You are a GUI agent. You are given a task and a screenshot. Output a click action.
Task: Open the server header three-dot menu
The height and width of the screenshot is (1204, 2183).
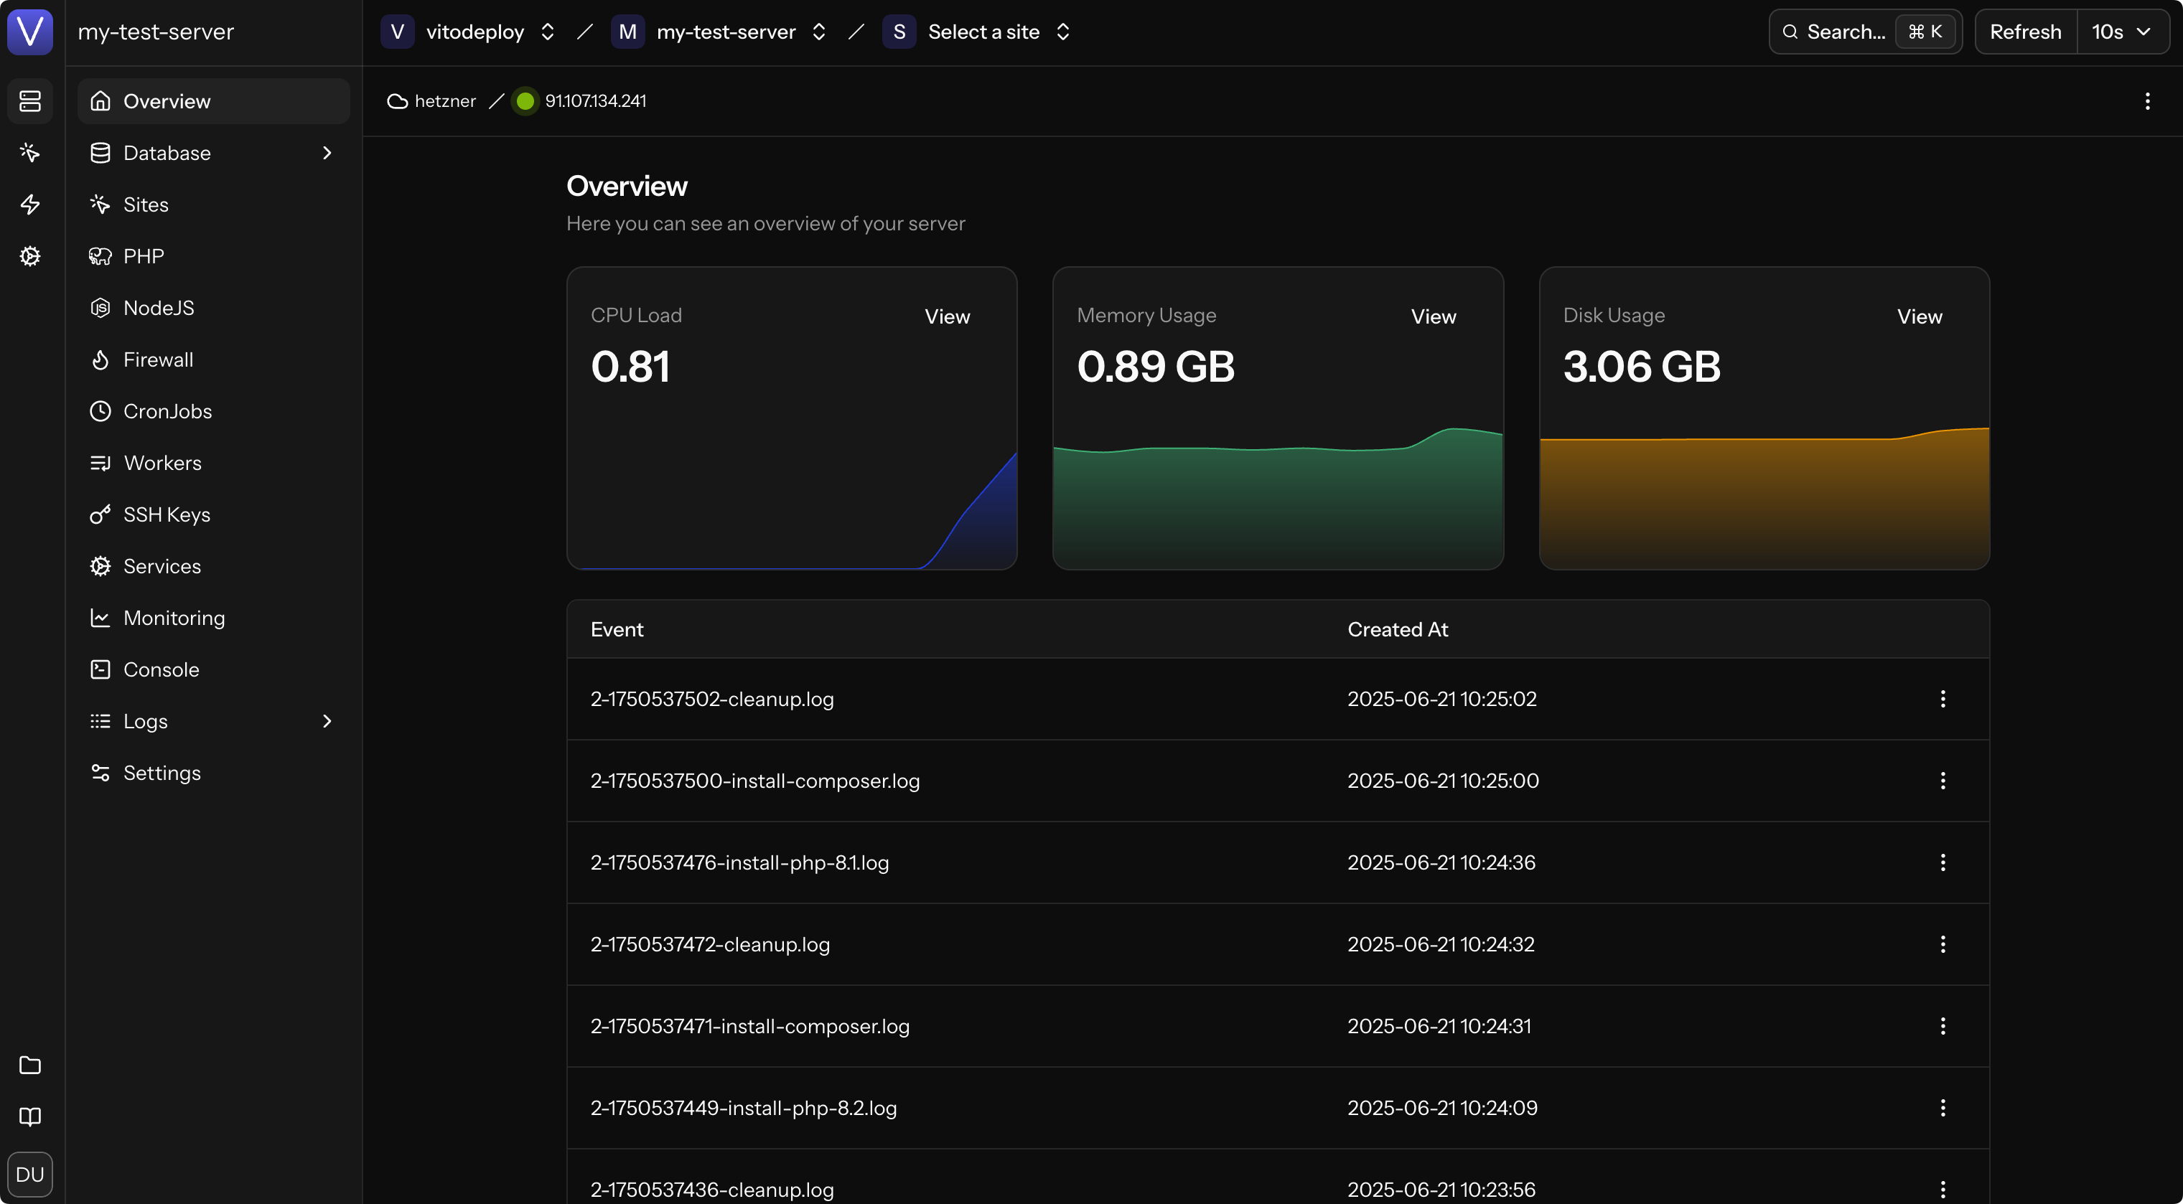[2147, 101]
